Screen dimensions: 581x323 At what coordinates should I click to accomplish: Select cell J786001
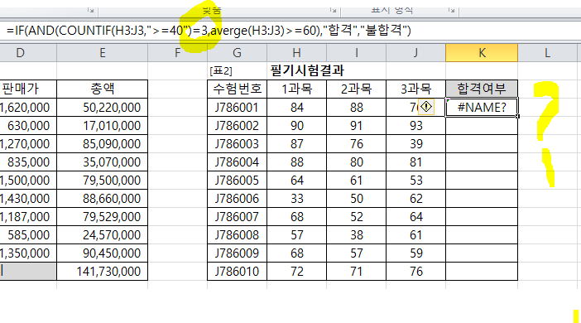238,107
